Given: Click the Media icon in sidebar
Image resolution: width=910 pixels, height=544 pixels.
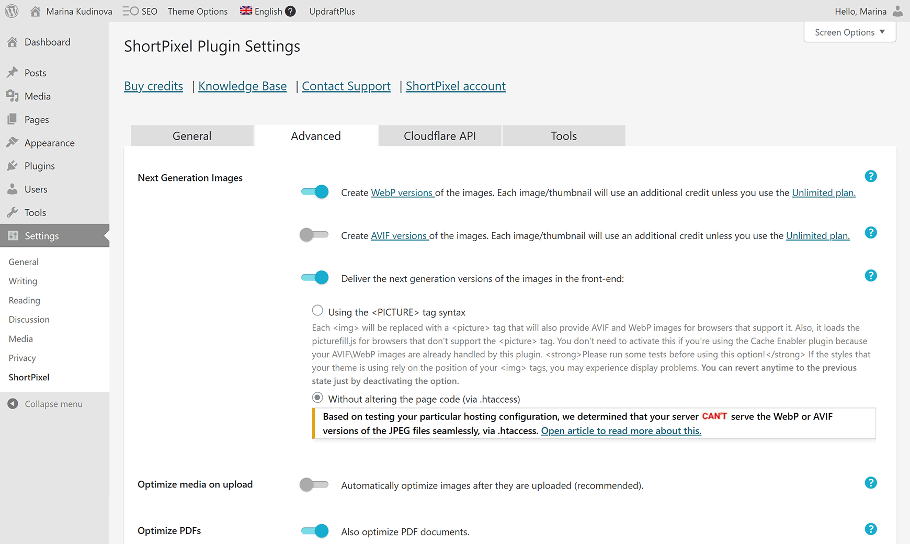Looking at the screenshot, I should pos(13,96).
